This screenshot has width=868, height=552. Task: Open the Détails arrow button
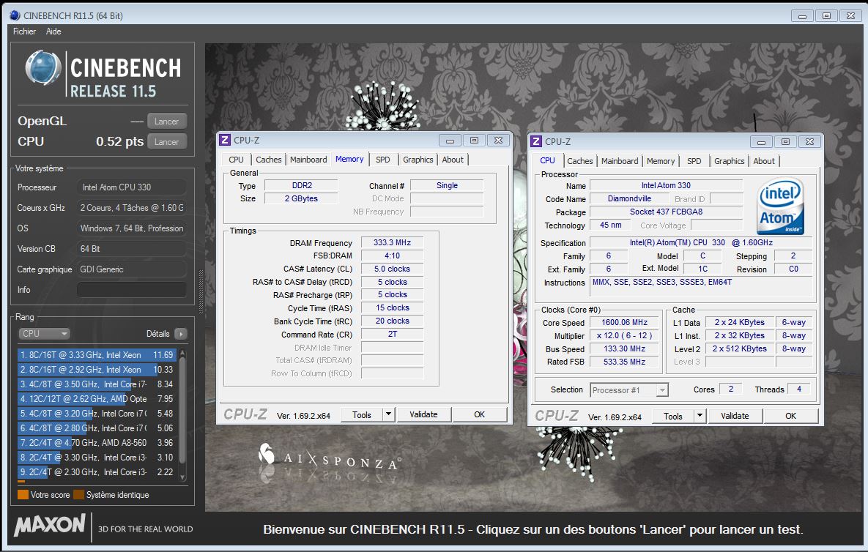click(x=181, y=334)
